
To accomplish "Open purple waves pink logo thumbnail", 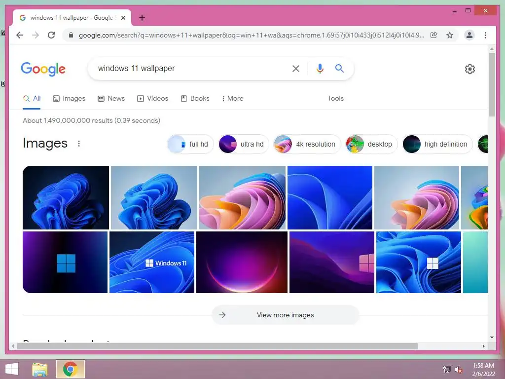I will point(332,263).
